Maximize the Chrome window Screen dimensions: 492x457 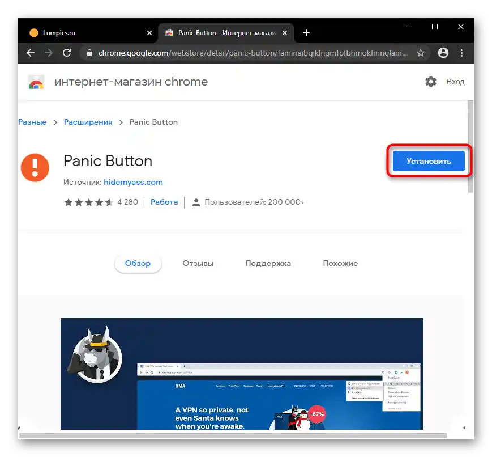point(435,27)
